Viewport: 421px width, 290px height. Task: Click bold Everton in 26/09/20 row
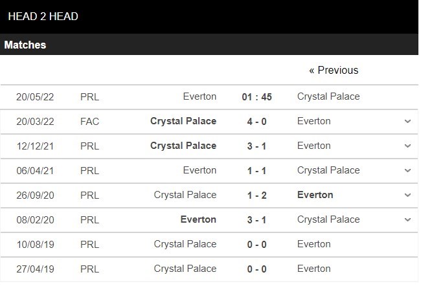click(315, 195)
